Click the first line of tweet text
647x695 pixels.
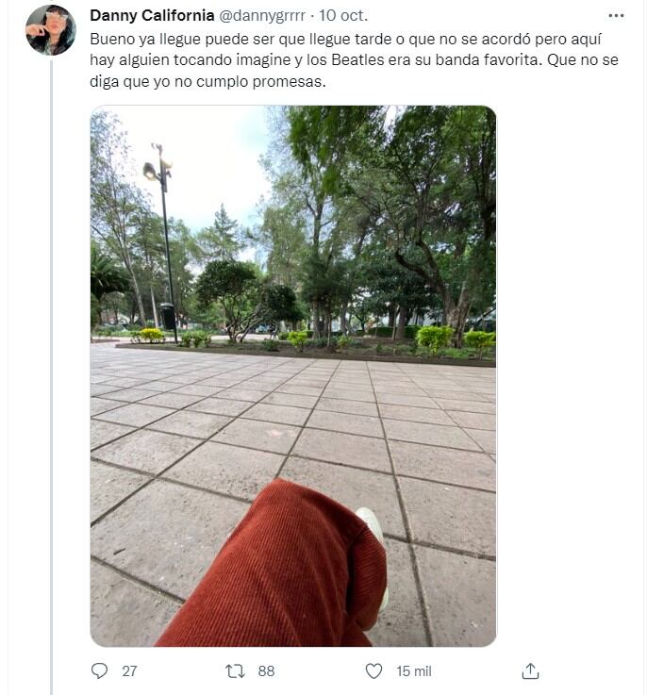tap(345, 39)
